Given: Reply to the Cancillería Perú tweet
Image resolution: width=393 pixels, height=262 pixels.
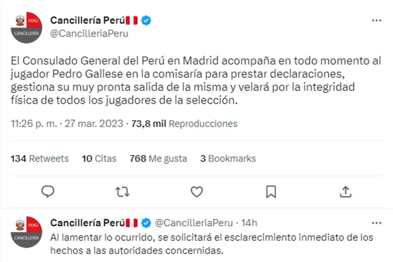Looking at the screenshot, I should [48, 191].
